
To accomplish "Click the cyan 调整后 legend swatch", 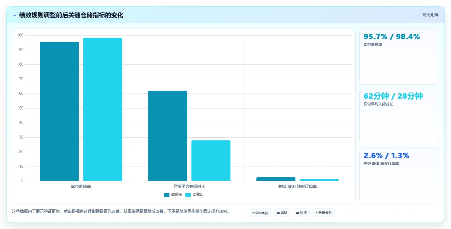I will click(x=188, y=195).
